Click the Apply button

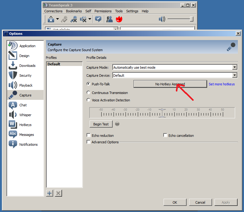coord(226,202)
